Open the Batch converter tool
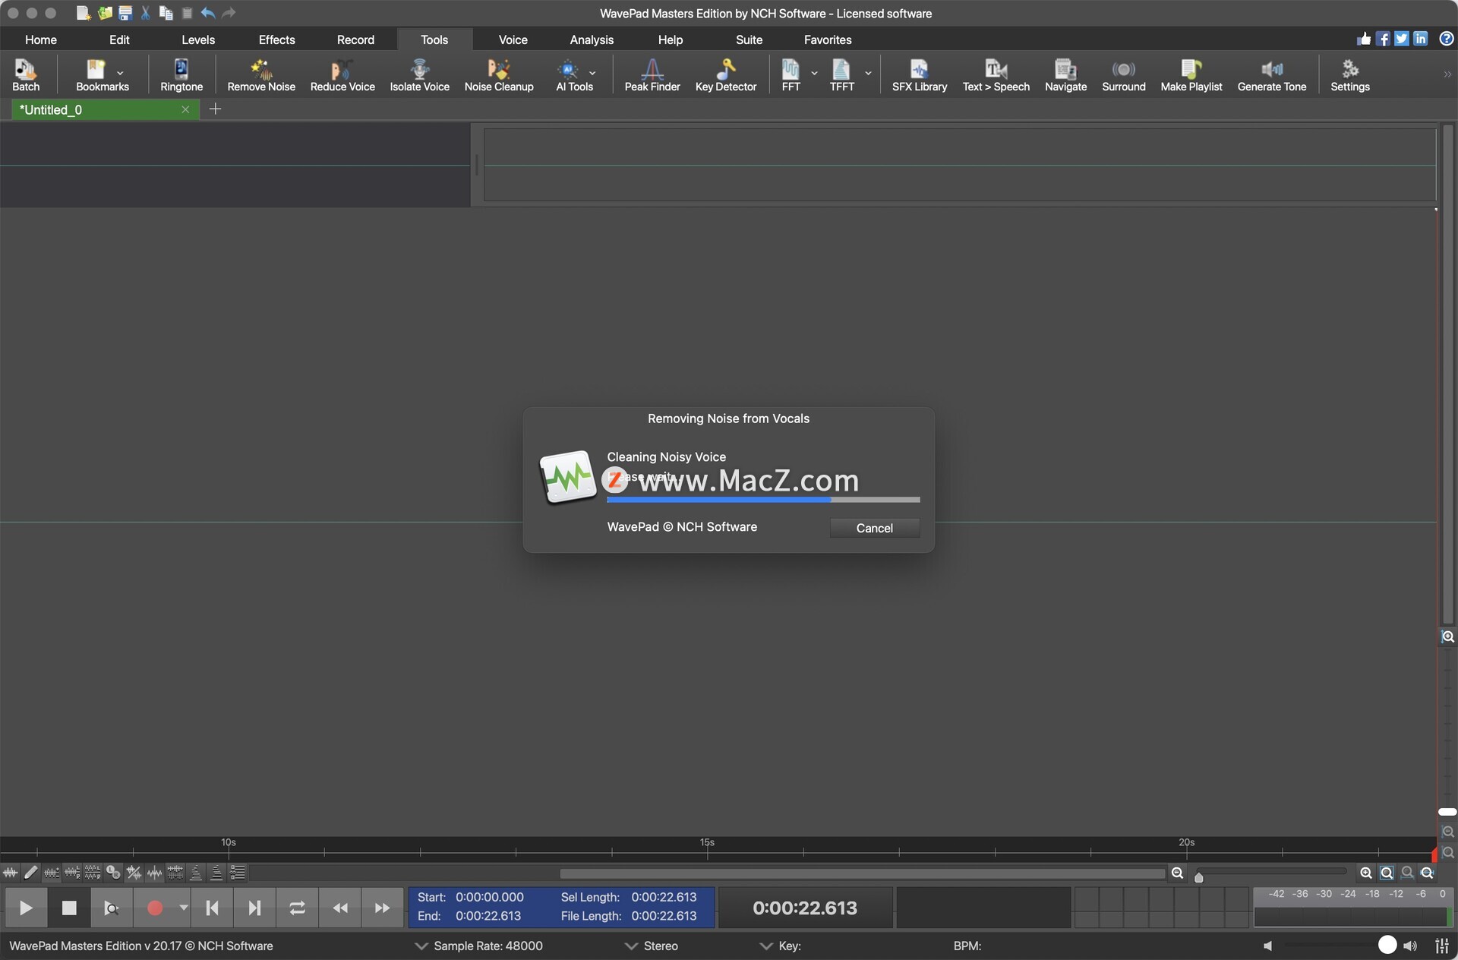 coord(26,75)
